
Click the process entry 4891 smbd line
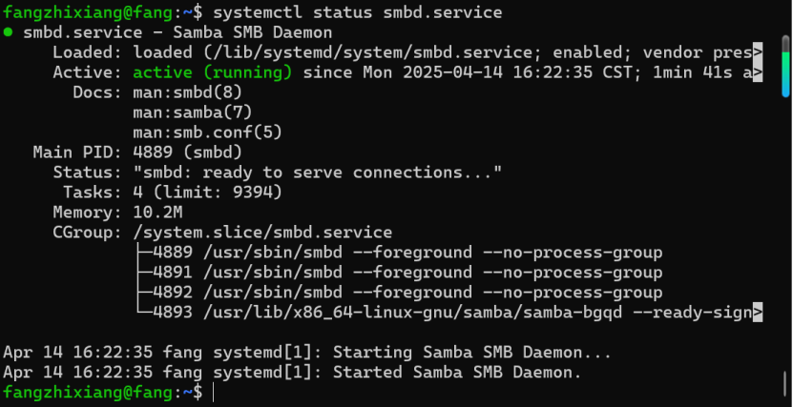[407, 273]
